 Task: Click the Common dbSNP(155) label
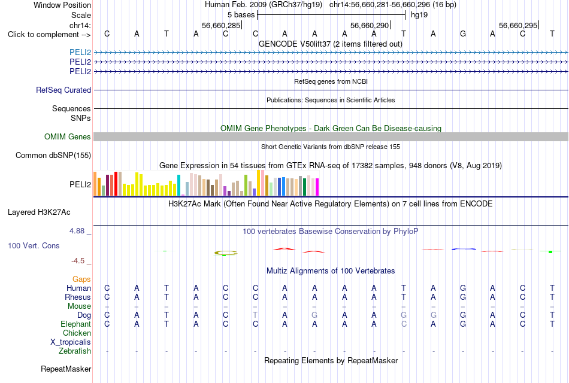tap(53, 155)
